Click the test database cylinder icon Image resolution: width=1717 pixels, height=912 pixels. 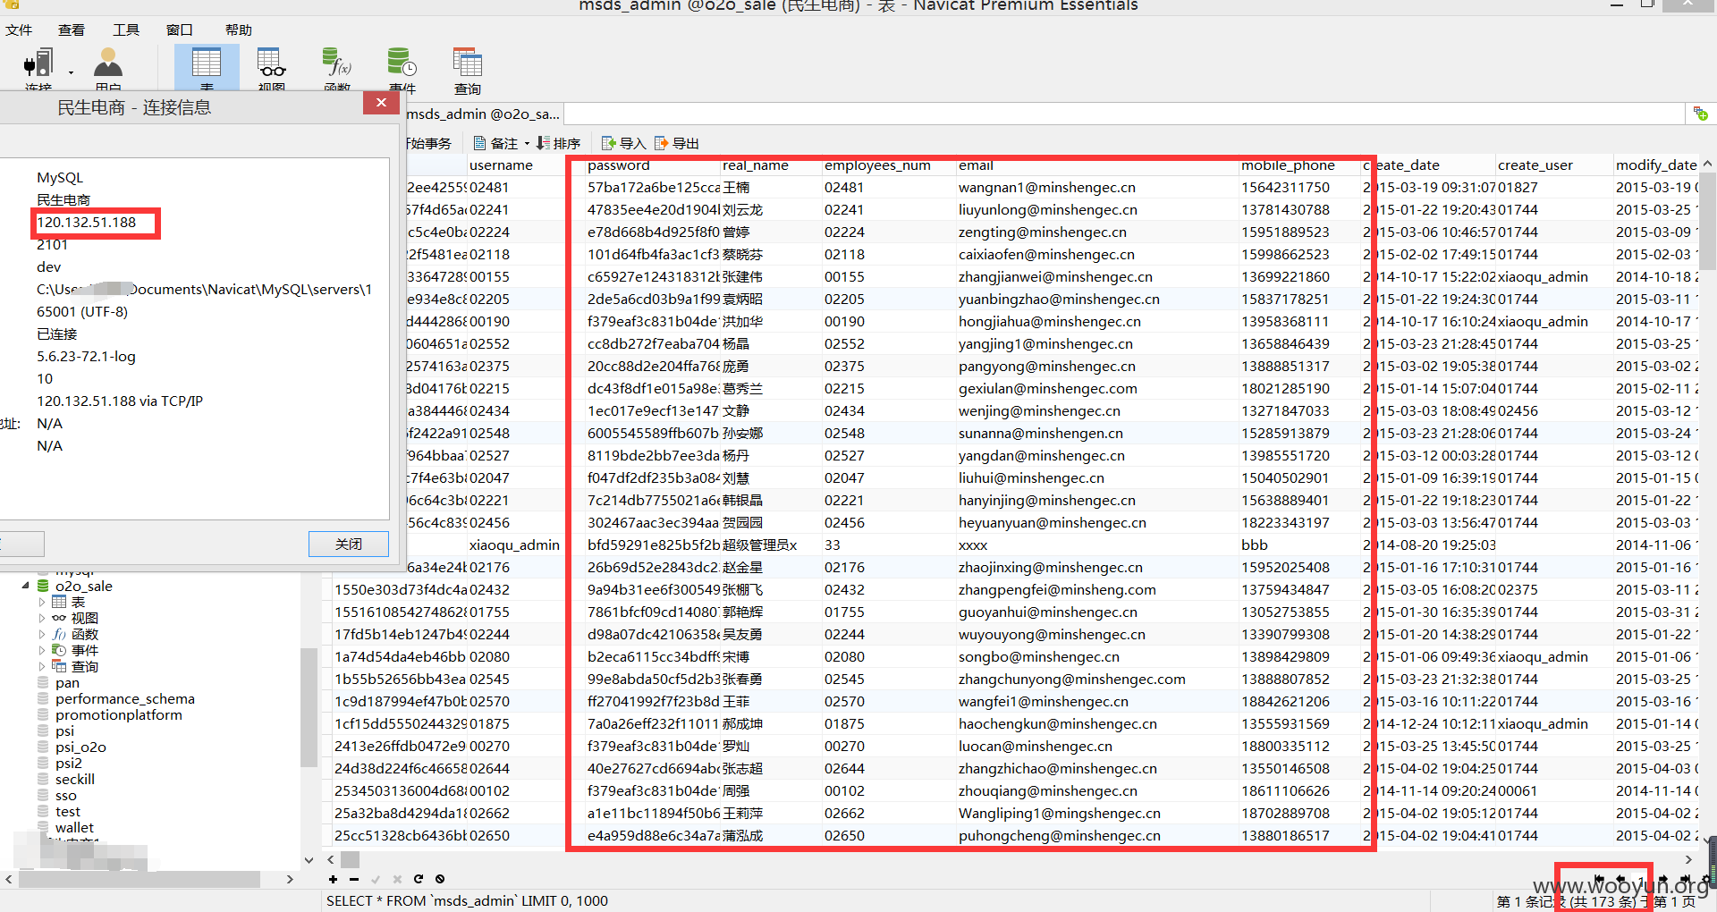point(43,812)
